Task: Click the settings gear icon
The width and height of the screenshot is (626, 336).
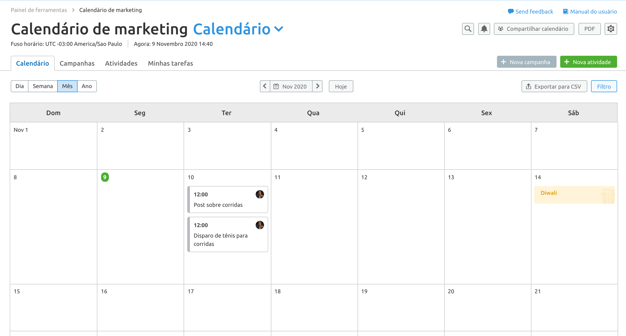Action: [x=612, y=29]
